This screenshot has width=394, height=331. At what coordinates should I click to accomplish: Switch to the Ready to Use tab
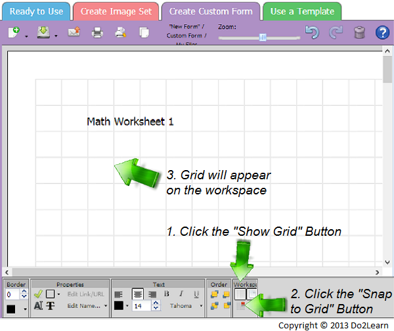[37, 11]
